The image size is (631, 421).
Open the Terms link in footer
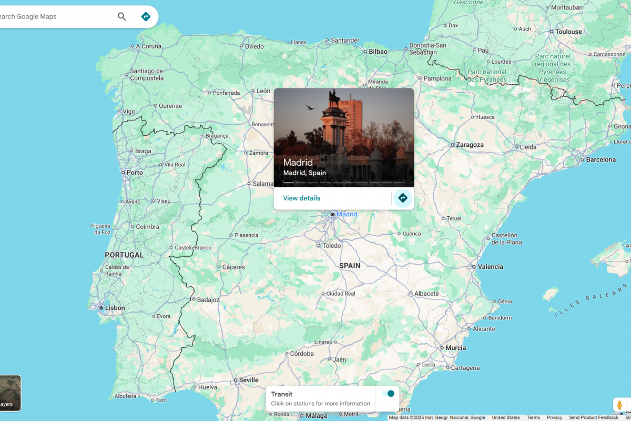533,417
